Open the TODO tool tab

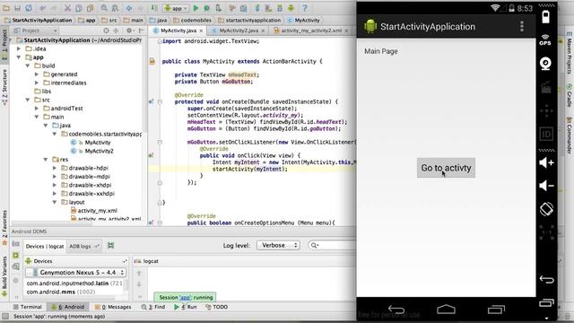(217, 307)
